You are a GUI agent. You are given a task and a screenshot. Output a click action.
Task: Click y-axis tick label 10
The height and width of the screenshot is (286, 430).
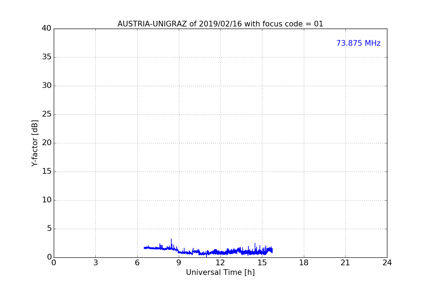47,200
